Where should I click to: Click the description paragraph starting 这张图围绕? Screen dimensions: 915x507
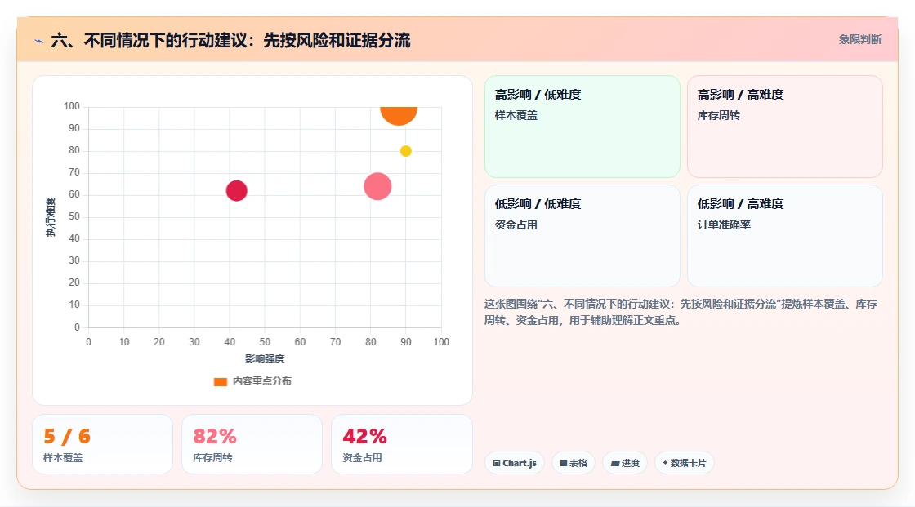coord(681,312)
